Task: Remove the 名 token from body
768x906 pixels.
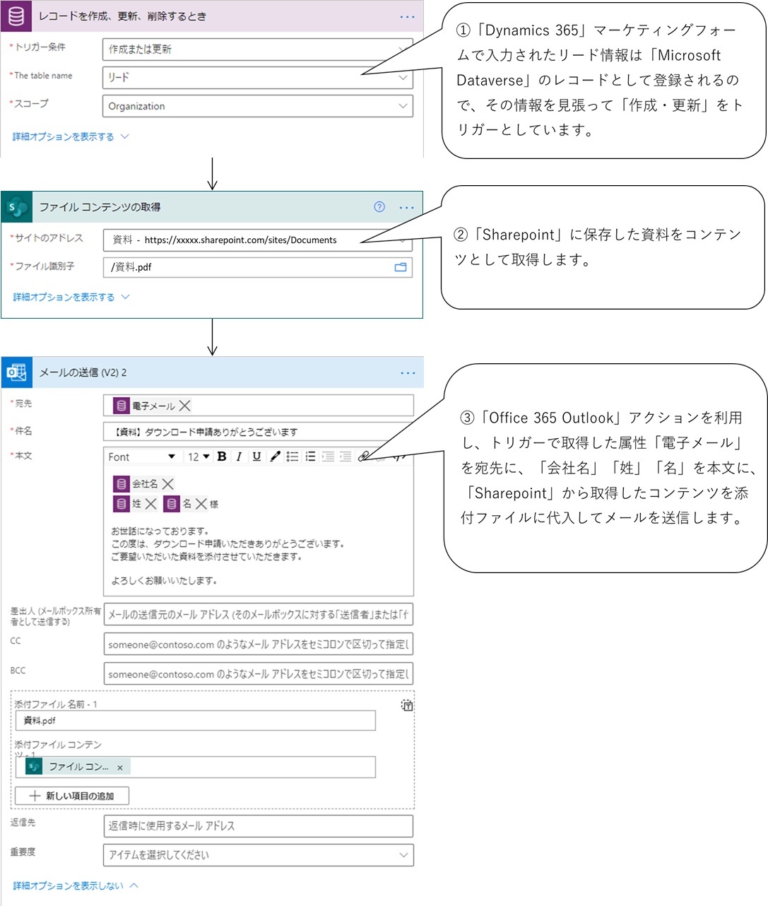Action: (x=201, y=504)
